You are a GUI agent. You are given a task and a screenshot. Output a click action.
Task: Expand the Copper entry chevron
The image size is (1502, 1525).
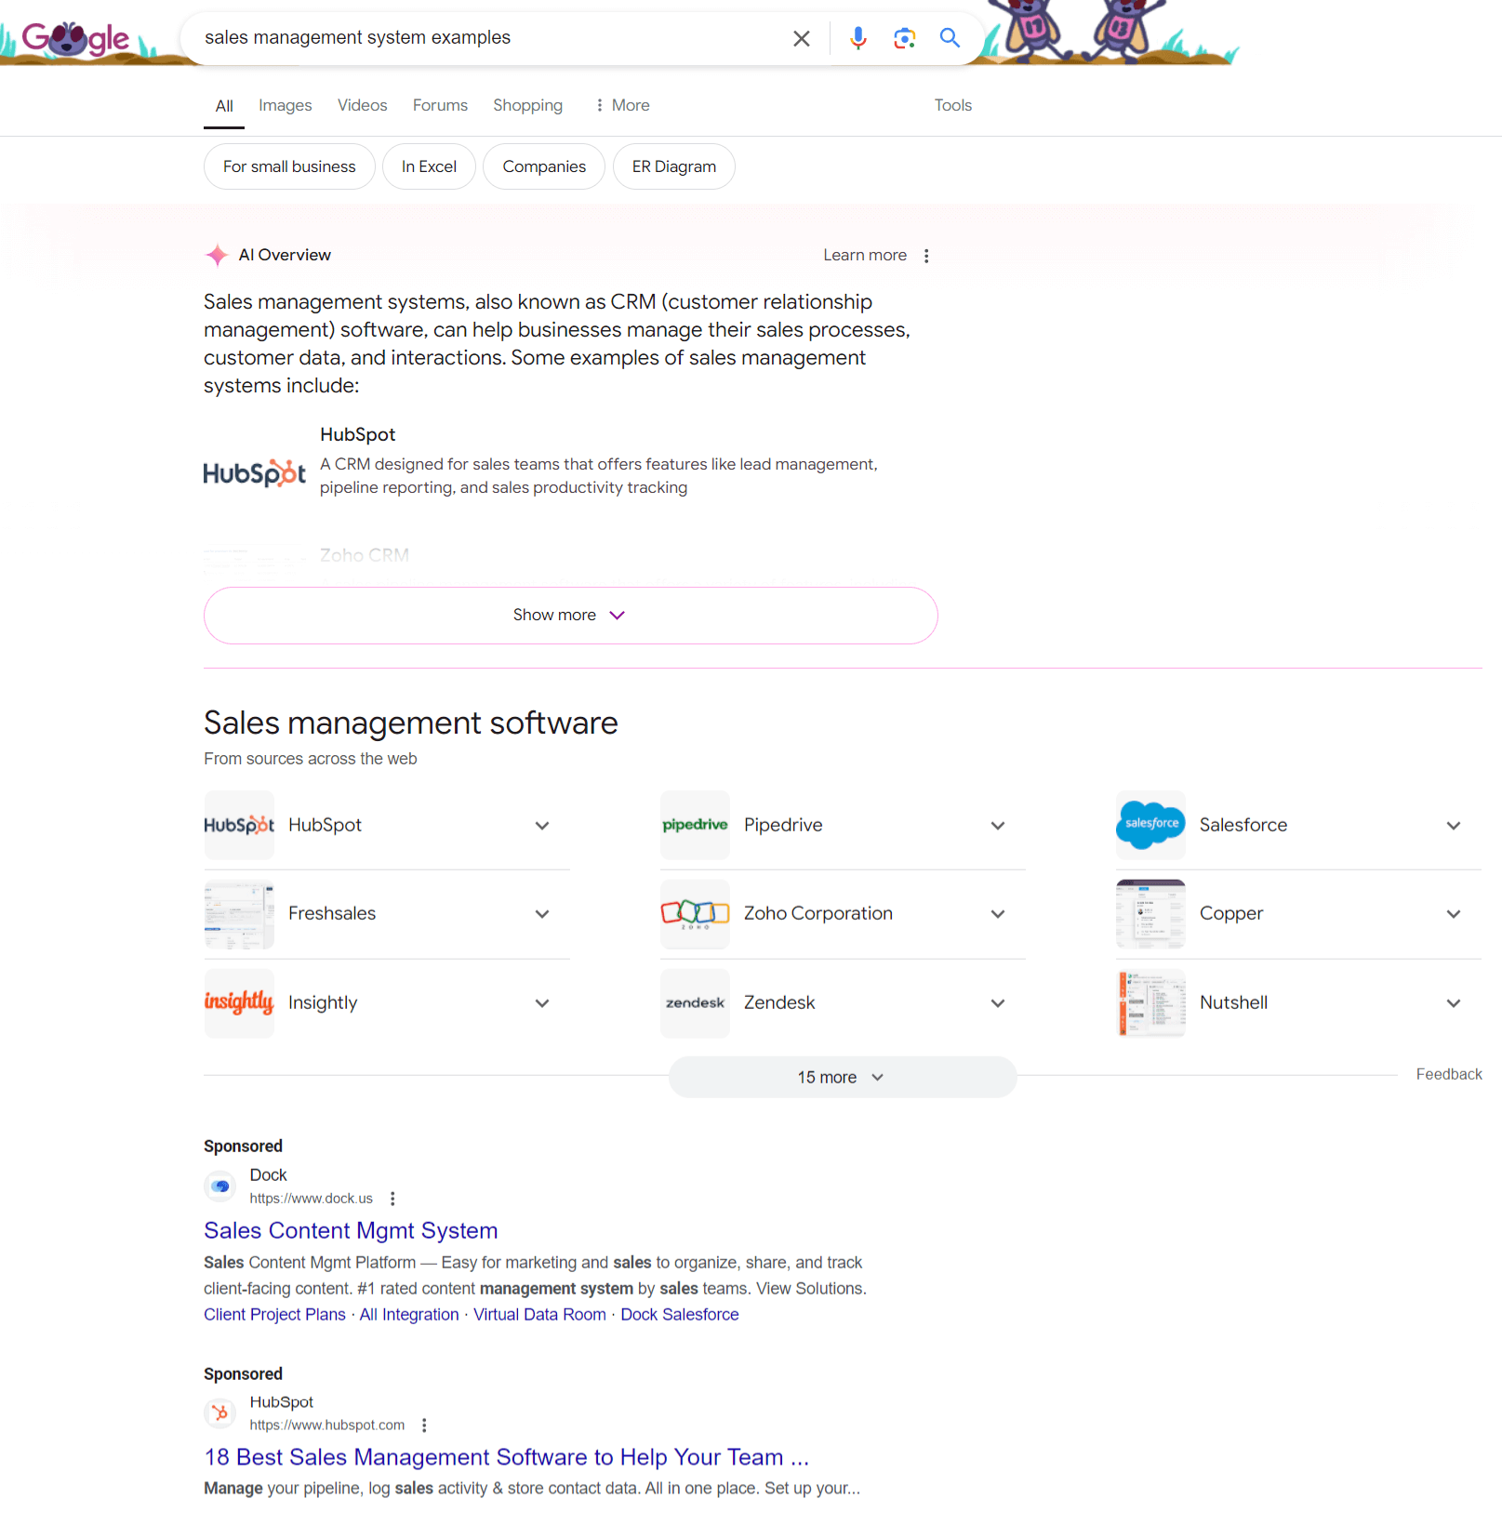point(1454,914)
